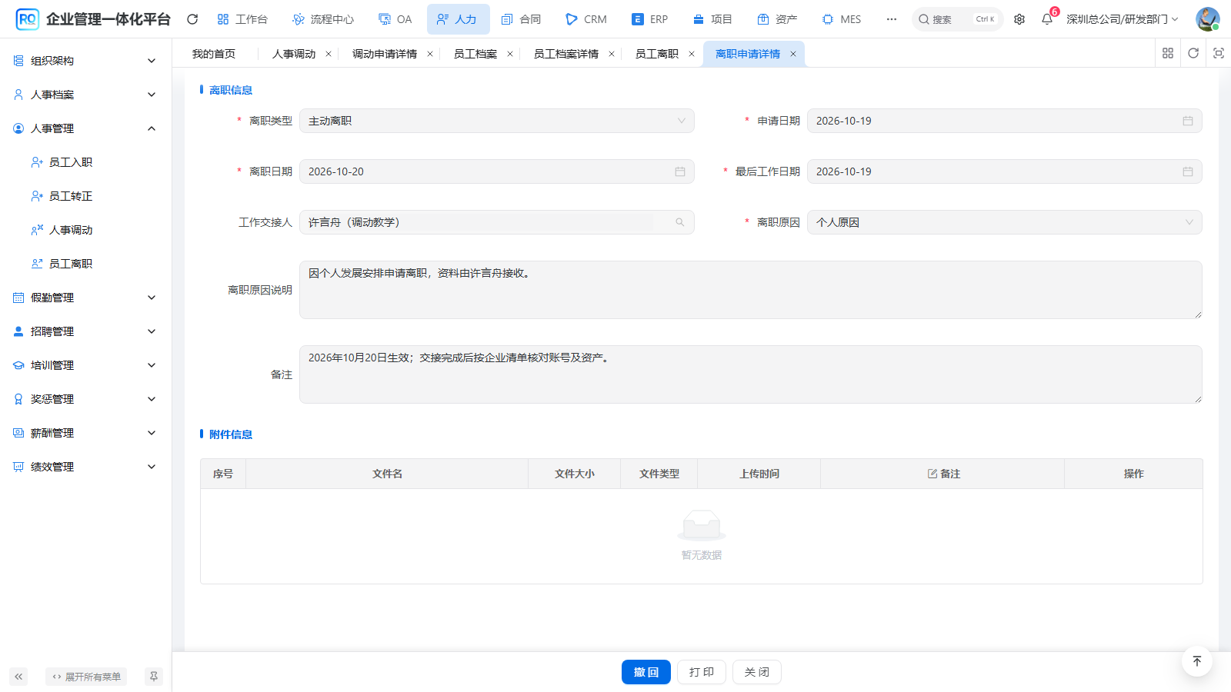This screenshot has width=1231, height=692.
Task: Click the 离职原因说明 text area
Action: 751,290
